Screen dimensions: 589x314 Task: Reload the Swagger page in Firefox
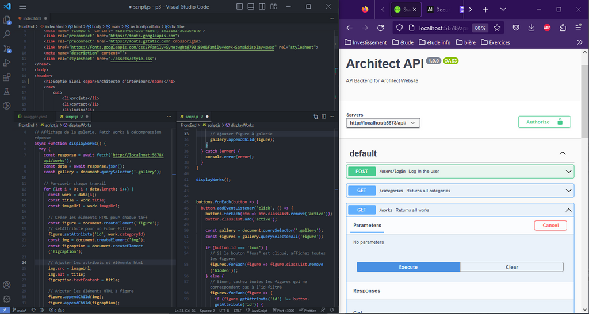point(380,28)
